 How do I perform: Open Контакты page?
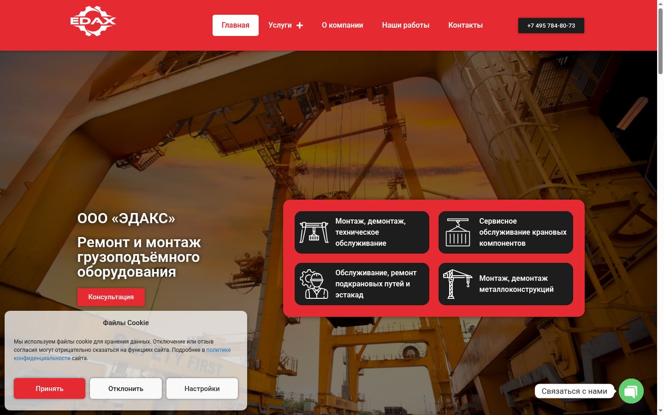point(465,25)
